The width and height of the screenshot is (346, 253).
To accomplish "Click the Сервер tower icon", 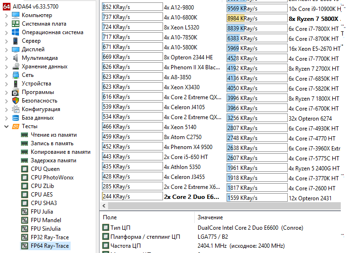I will coord(16,41).
